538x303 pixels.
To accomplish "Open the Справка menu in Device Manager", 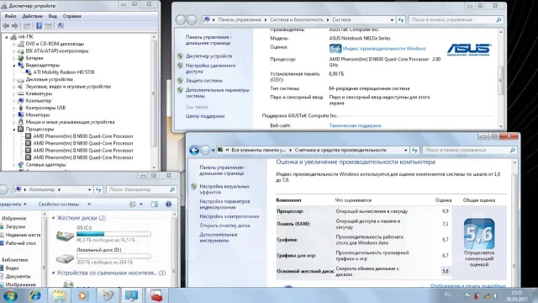I will coord(71,16).
